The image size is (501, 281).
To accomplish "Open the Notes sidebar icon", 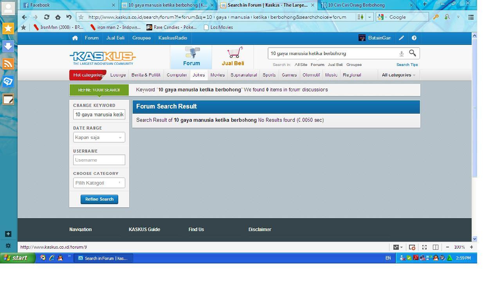I will click(x=8, y=99).
